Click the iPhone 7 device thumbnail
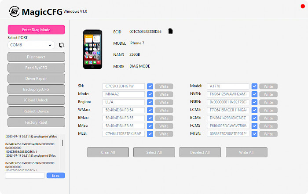The height and width of the screenshot is (194, 308). (x=92, y=49)
